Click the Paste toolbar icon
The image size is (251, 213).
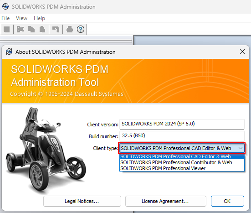[x=42, y=29]
